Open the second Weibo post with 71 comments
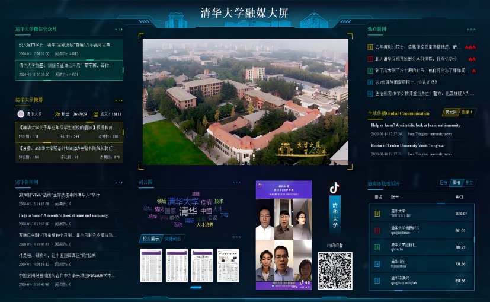The width and height of the screenshot is (490, 302). coord(69,152)
